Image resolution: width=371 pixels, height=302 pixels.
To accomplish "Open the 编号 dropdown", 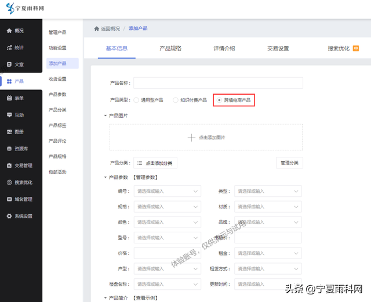I will [168, 191].
